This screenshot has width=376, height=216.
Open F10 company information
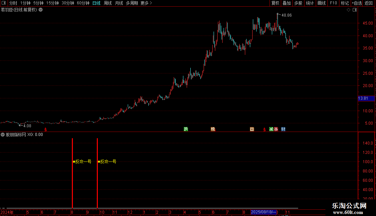[x=333, y=3]
